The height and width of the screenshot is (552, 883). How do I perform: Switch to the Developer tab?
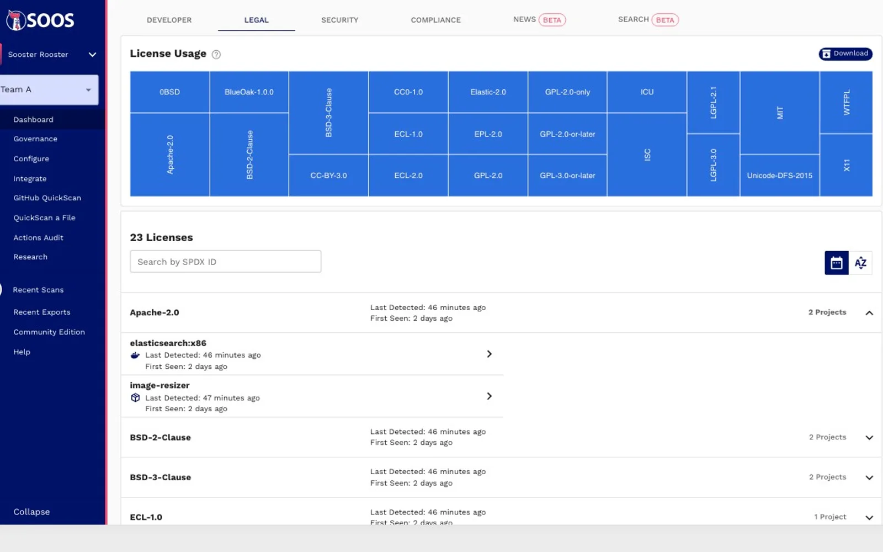pyautogui.click(x=169, y=20)
